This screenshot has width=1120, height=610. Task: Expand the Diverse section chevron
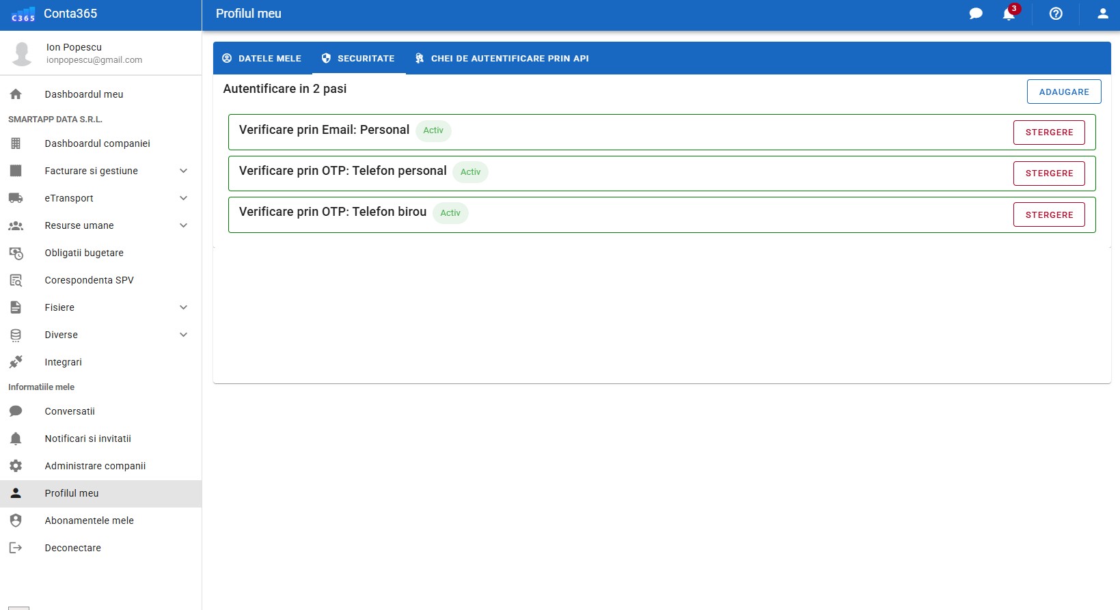pos(183,335)
